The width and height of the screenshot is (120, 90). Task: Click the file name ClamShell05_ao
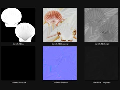point(18,44)
